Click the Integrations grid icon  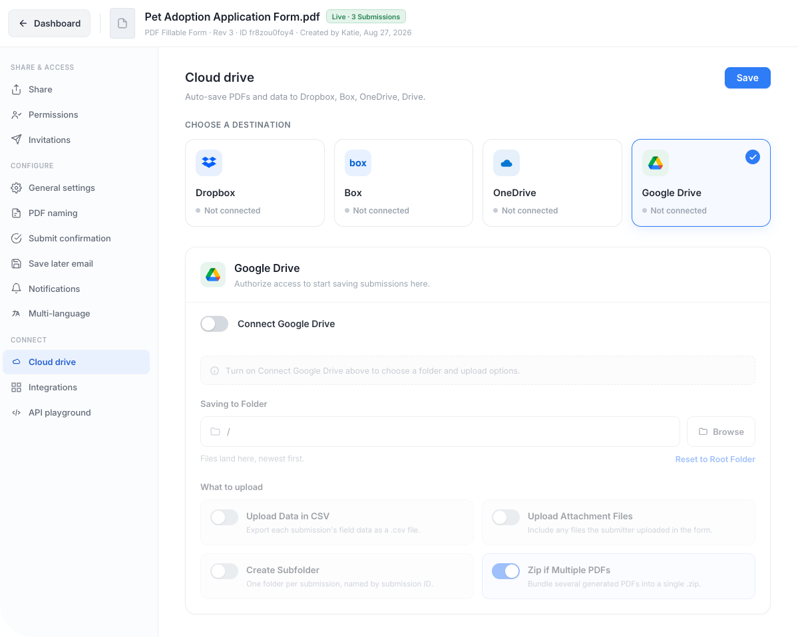(16, 388)
